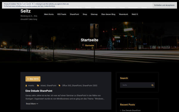Image resolution: width=179 pixels, height=112 pixels.
Task: Open Sitemap from the navigation
Action: tap(94, 14)
